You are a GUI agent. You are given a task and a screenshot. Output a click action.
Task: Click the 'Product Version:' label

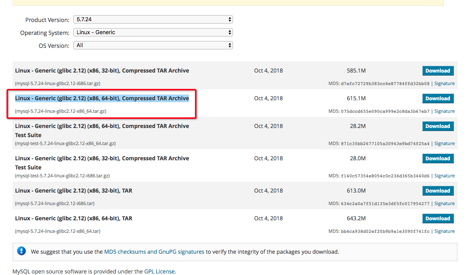pyautogui.click(x=47, y=20)
